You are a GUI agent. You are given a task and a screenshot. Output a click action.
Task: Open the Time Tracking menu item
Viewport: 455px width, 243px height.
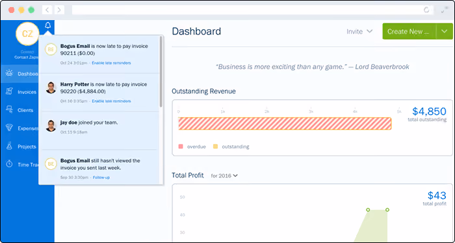[x=19, y=165]
